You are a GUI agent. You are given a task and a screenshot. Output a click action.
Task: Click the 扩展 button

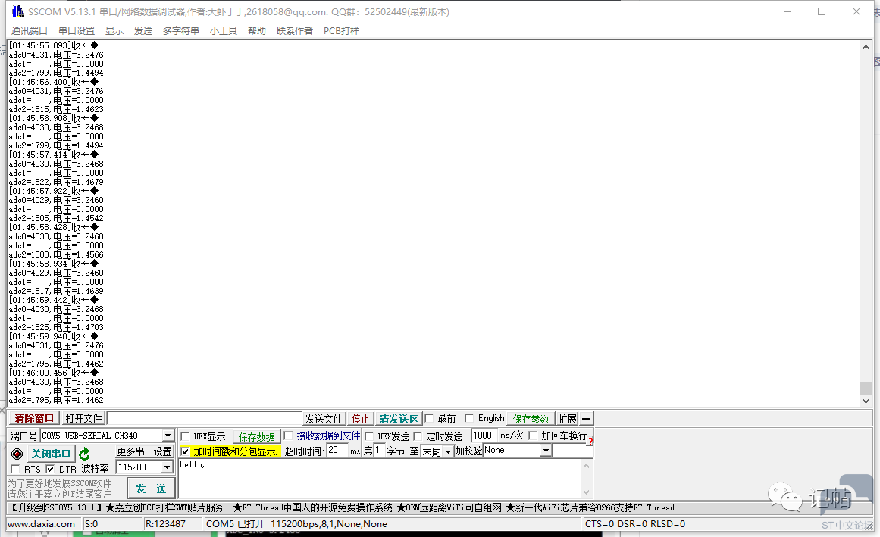pyautogui.click(x=568, y=419)
